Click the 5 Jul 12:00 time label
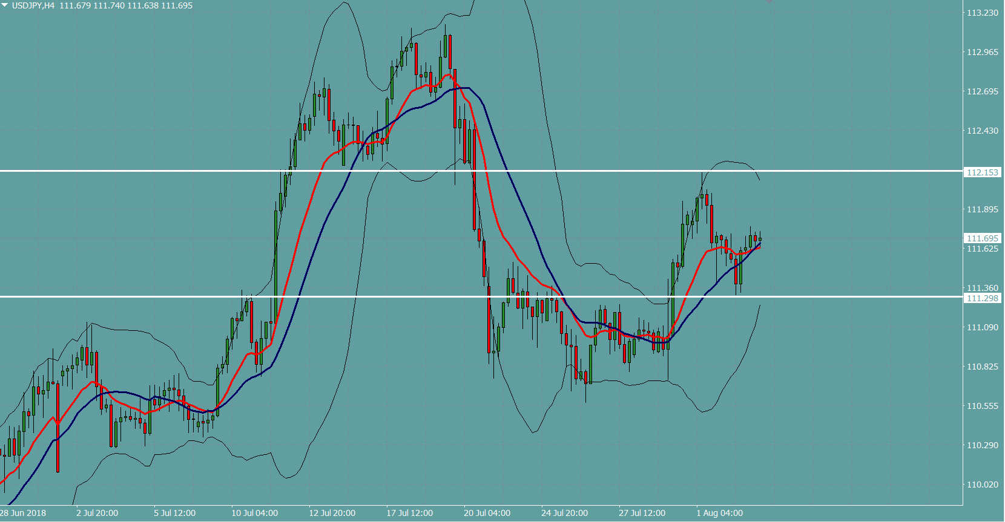 click(174, 513)
